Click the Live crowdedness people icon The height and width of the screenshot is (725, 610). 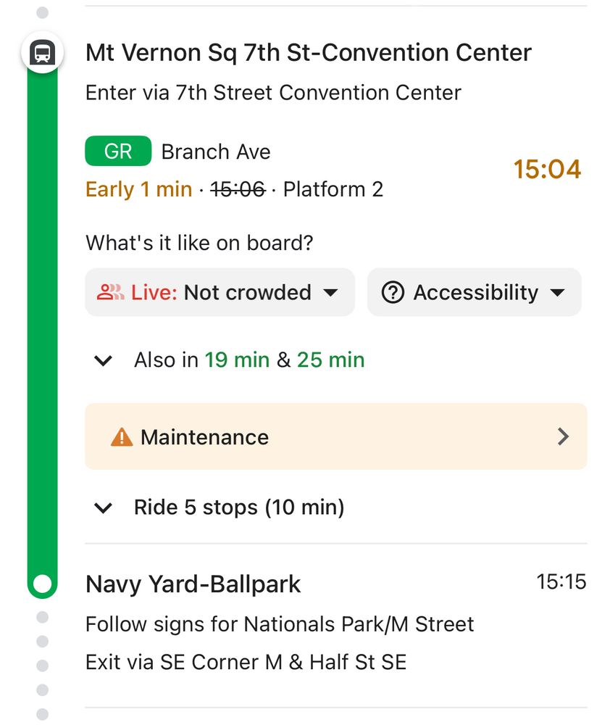(x=110, y=292)
